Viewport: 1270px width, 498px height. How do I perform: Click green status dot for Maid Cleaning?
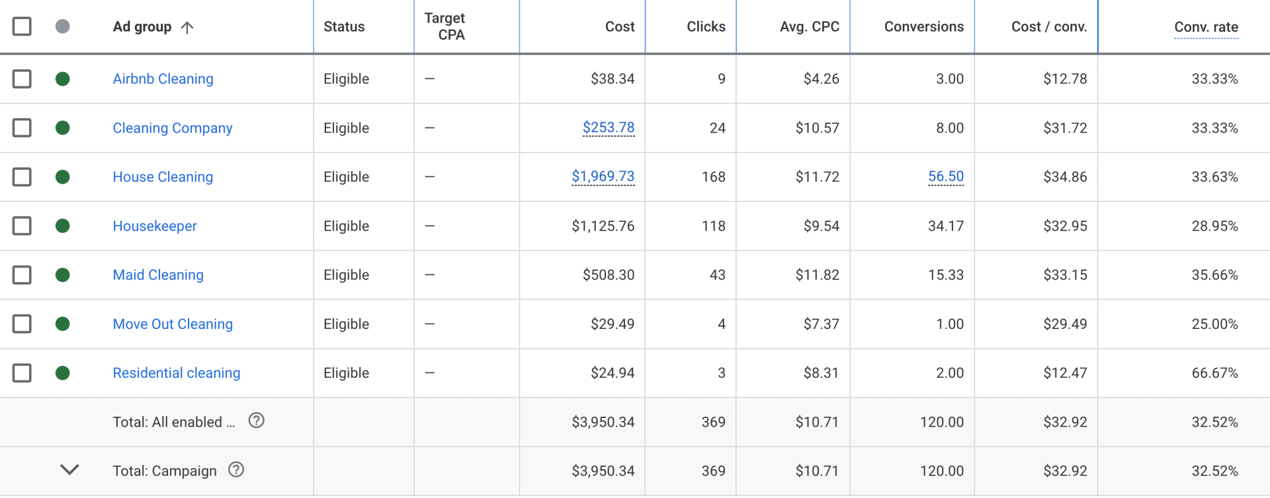[63, 275]
